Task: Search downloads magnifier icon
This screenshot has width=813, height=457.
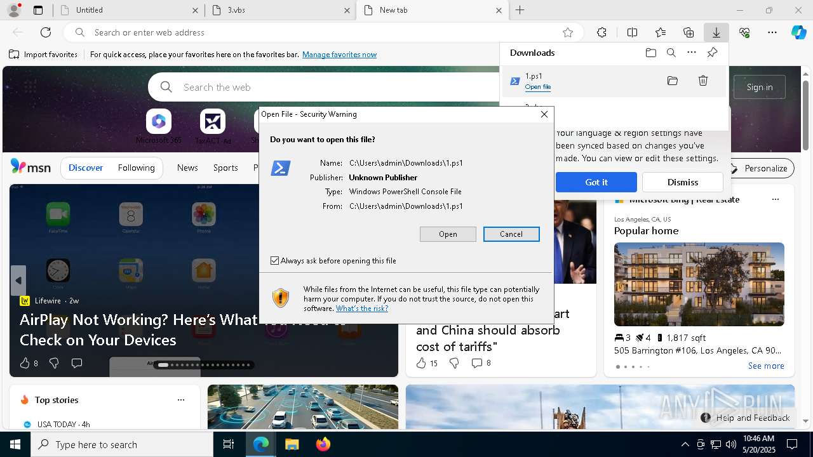Action: 671,53
